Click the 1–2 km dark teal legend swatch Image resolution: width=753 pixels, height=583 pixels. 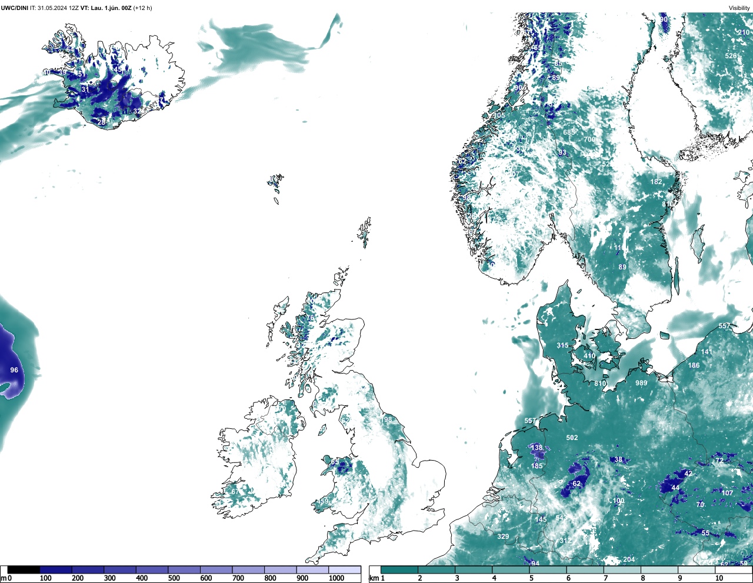[399, 569]
